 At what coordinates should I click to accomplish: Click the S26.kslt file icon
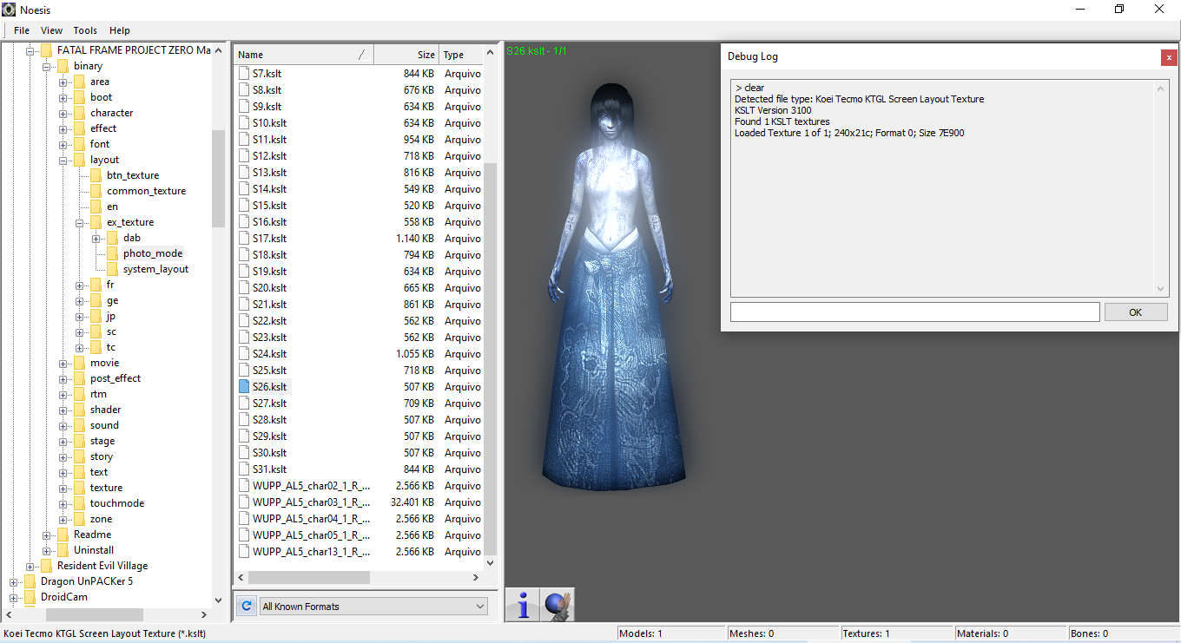244,387
